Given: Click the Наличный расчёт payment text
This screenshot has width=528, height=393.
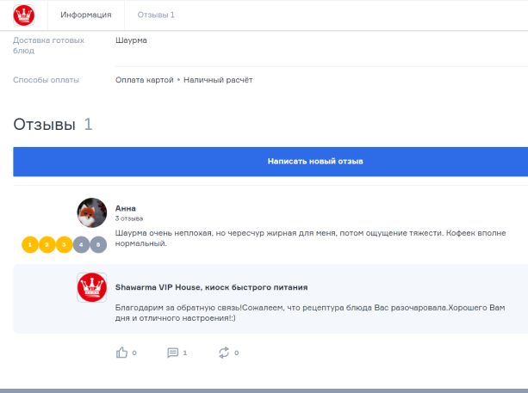Looking at the screenshot, I should pyautogui.click(x=218, y=80).
